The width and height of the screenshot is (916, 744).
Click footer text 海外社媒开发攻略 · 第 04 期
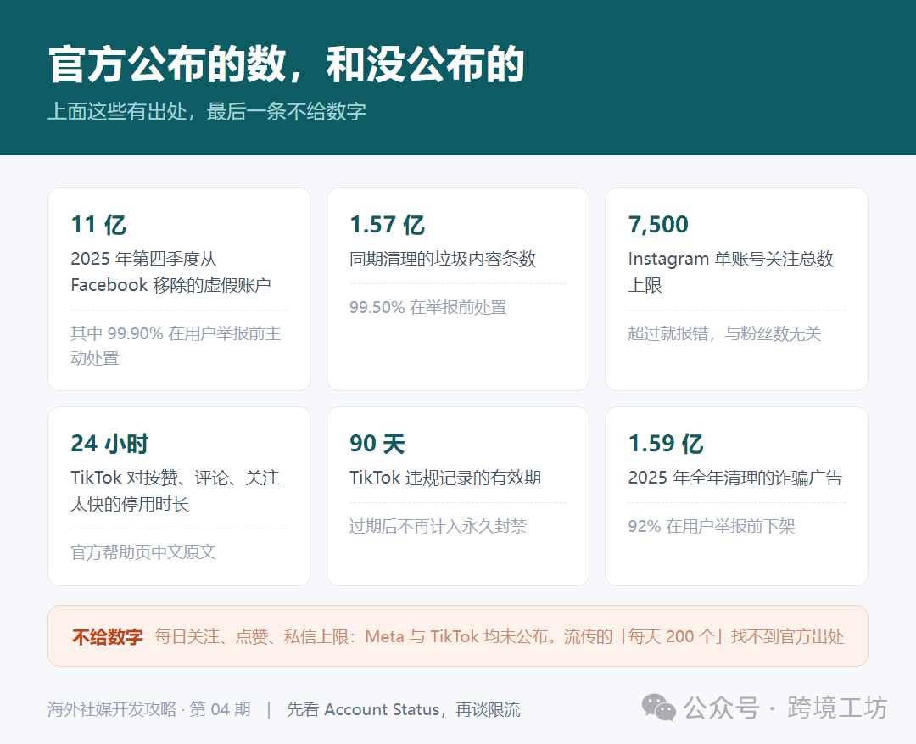pyautogui.click(x=149, y=709)
